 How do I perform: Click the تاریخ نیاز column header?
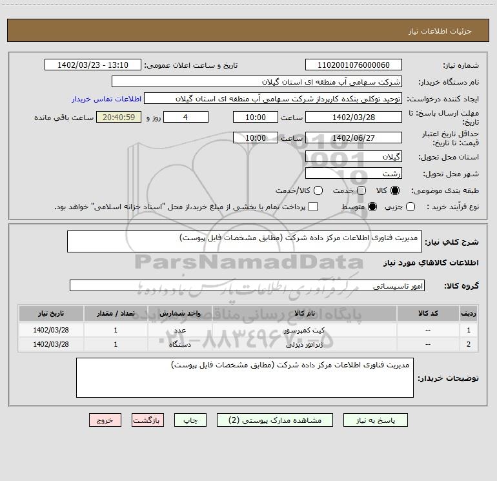coord(51,313)
